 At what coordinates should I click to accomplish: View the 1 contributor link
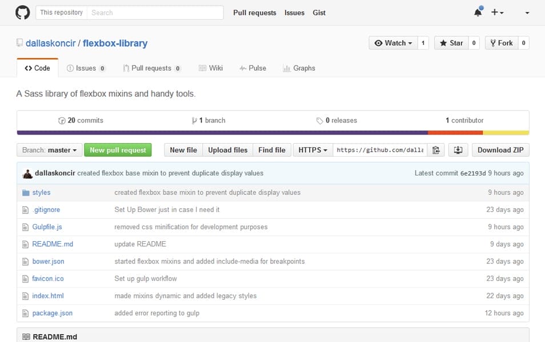pyautogui.click(x=464, y=120)
